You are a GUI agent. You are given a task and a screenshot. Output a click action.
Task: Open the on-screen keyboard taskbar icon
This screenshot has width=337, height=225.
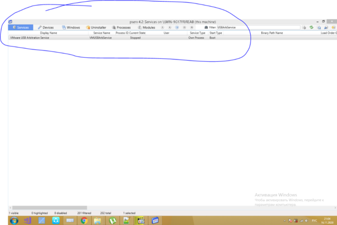[x=70, y=221]
